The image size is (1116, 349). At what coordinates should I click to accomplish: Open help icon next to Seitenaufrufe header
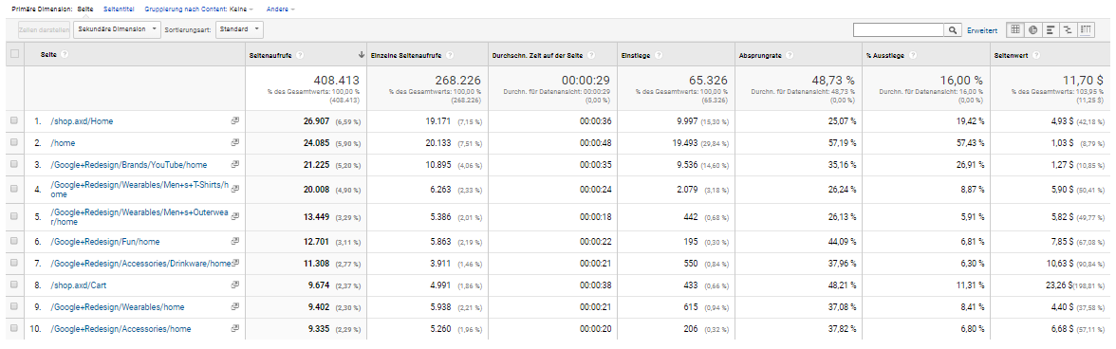pos(300,55)
